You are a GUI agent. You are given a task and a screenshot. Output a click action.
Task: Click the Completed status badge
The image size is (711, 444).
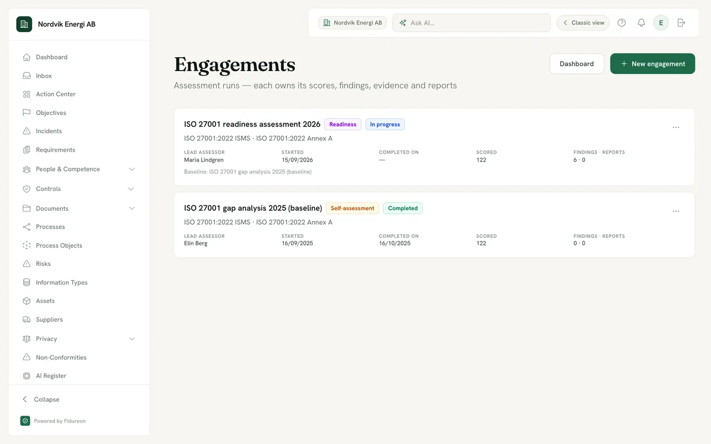(403, 208)
